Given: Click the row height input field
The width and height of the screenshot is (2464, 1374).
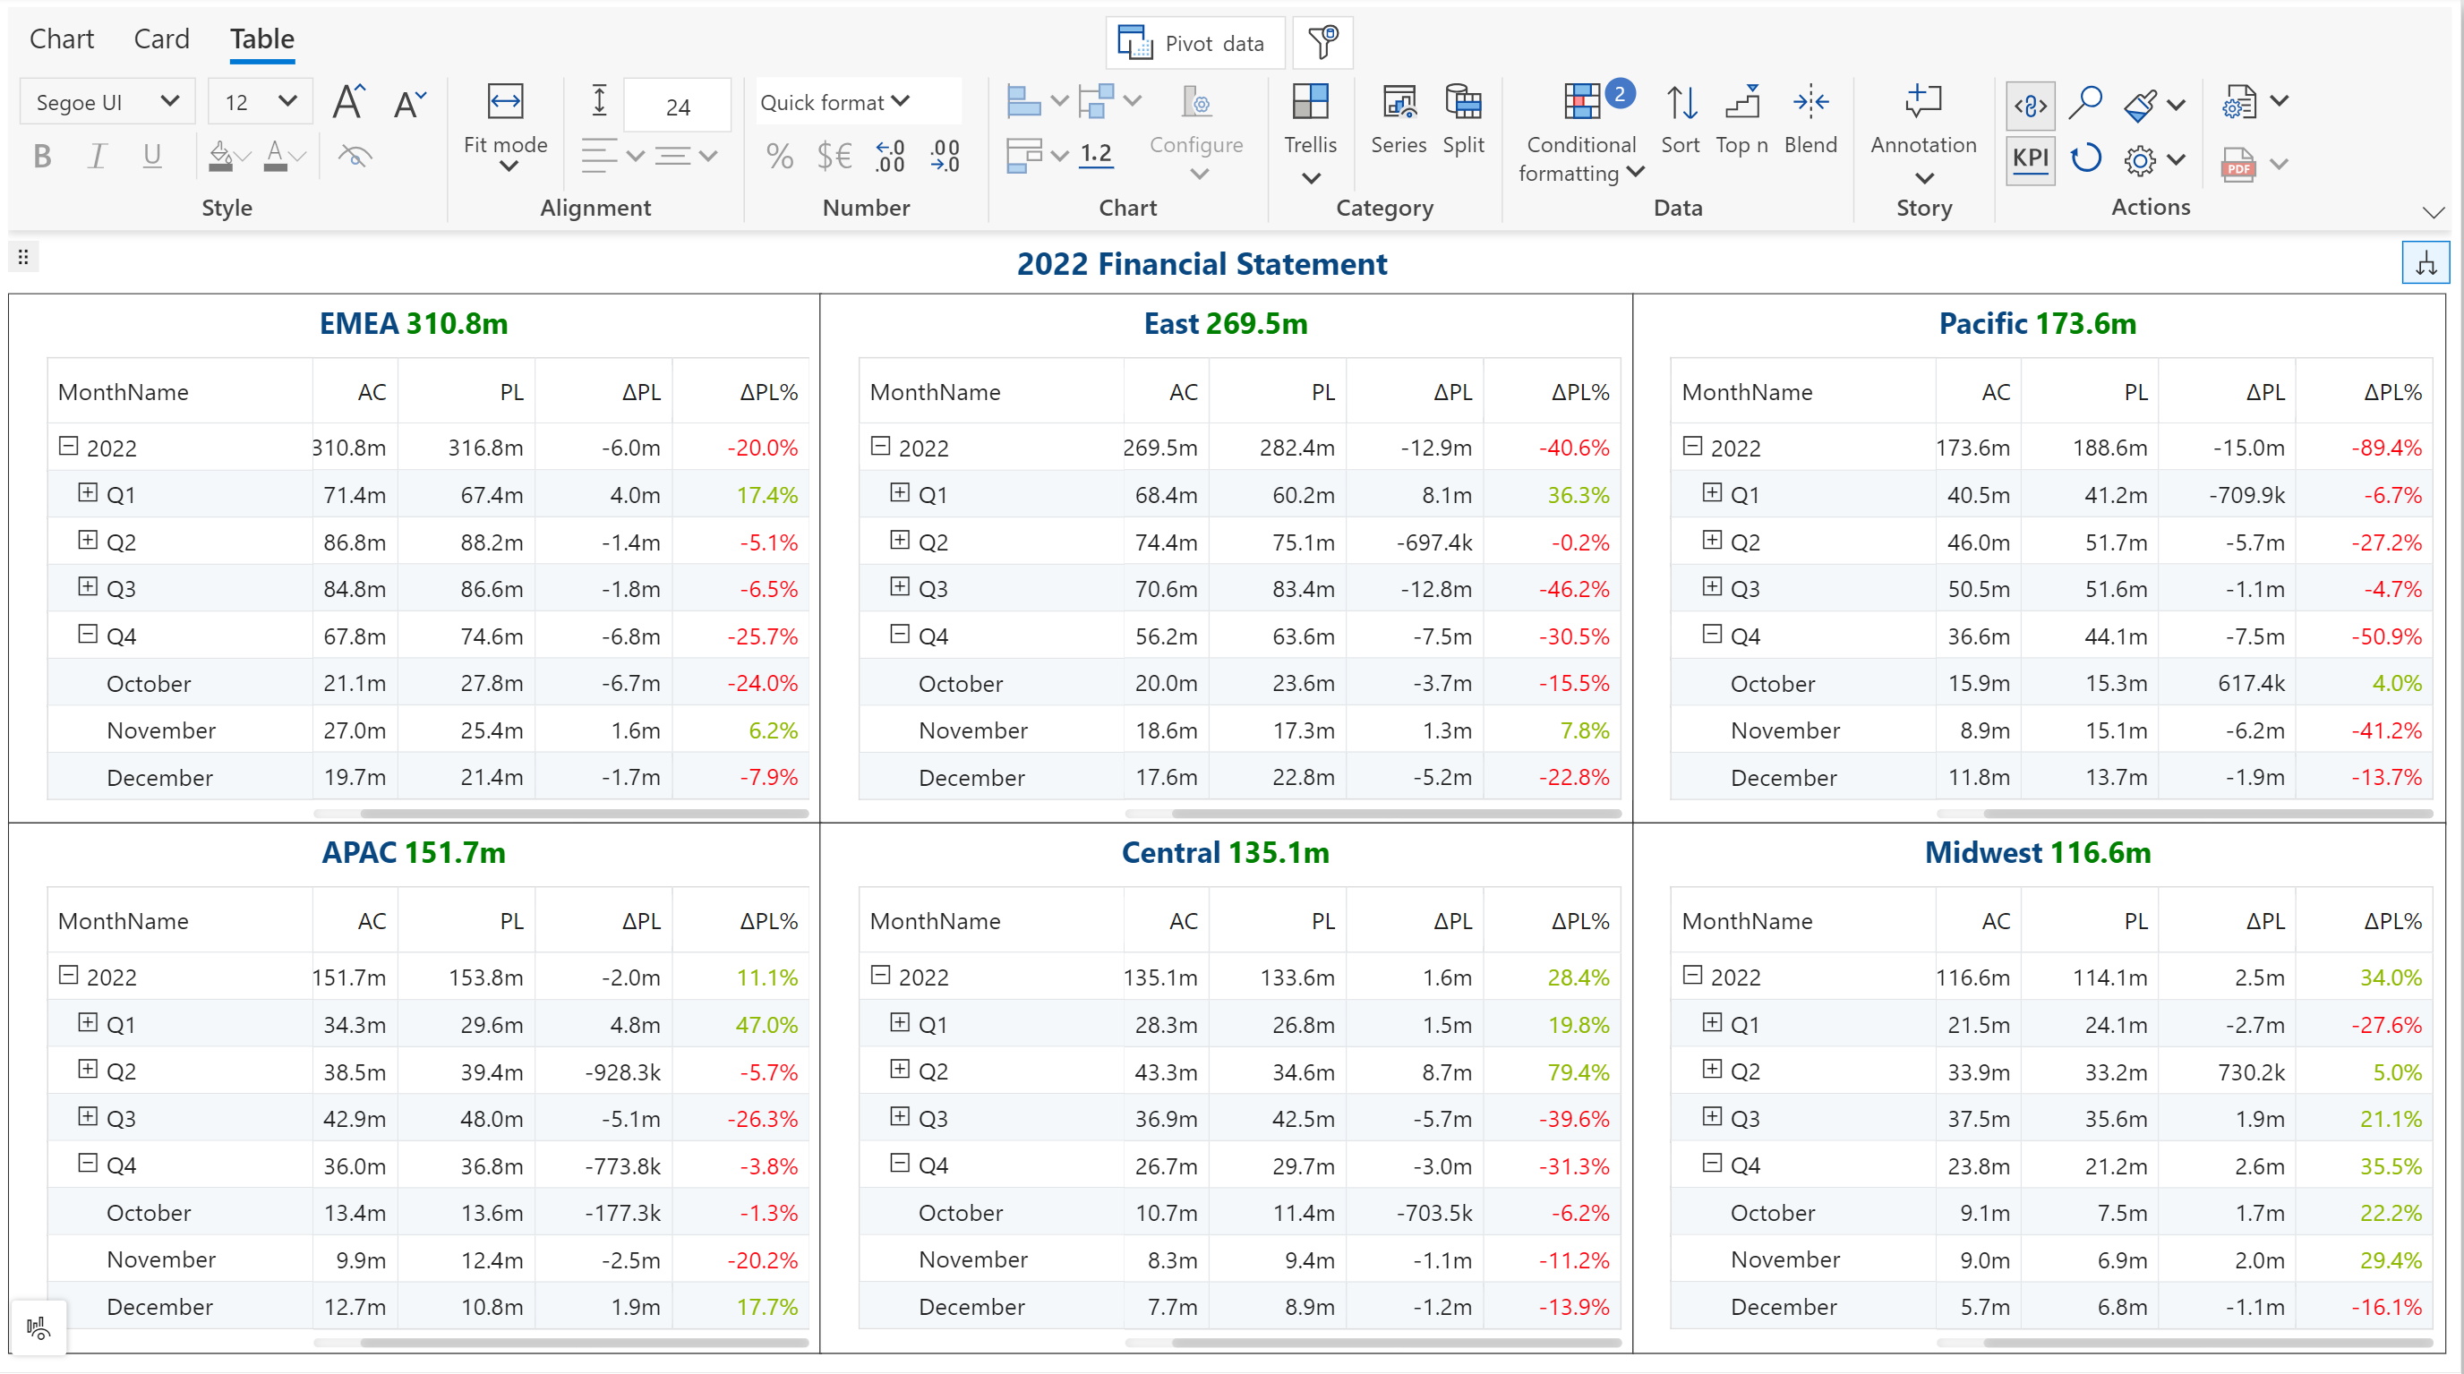Looking at the screenshot, I should coord(677,107).
